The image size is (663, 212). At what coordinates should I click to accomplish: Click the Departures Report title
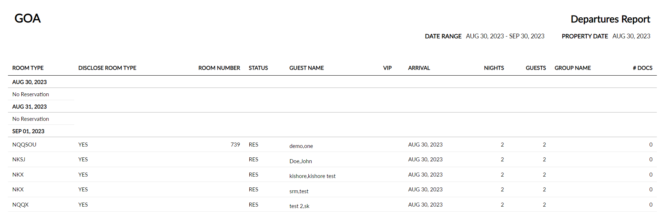[x=611, y=19]
